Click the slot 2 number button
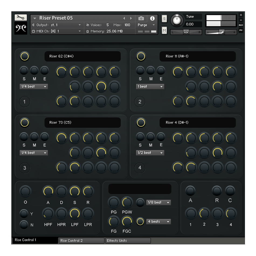Screen dimensions: 256x256 pyautogui.click(x=140, y=102)
